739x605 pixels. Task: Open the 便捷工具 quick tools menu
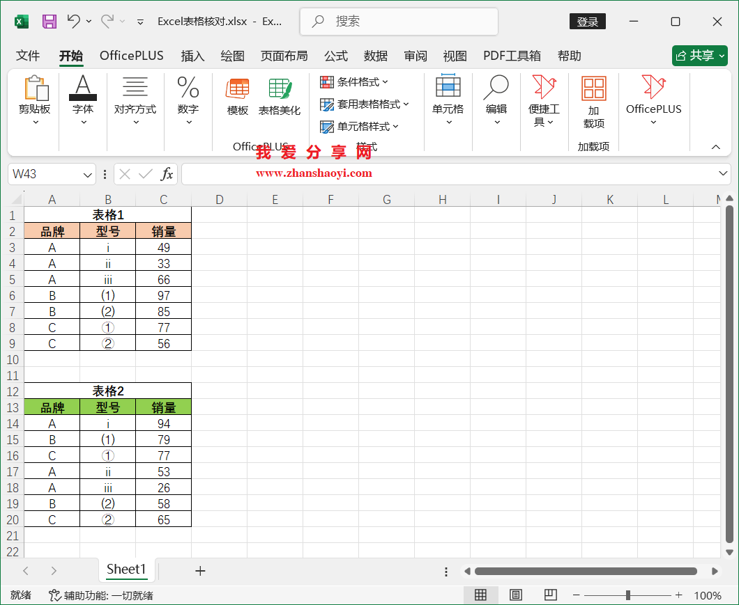click(x=544, y=100)
